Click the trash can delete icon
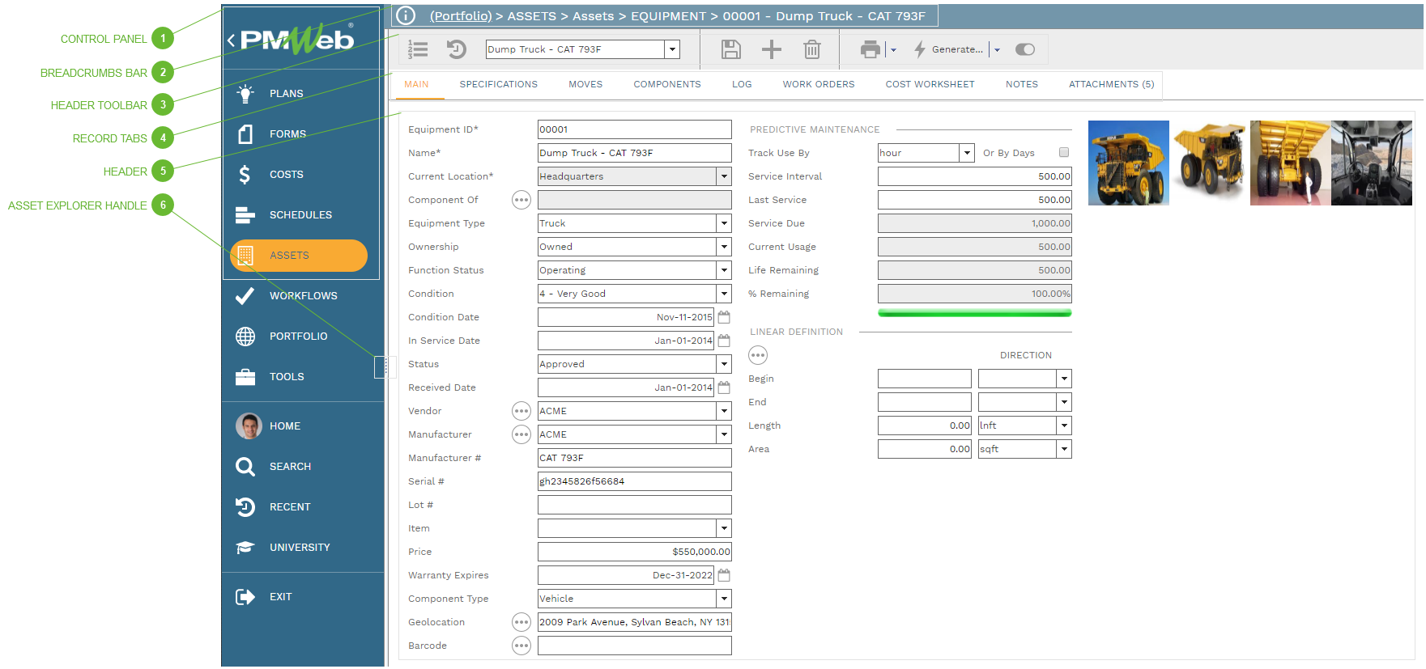 811,49
